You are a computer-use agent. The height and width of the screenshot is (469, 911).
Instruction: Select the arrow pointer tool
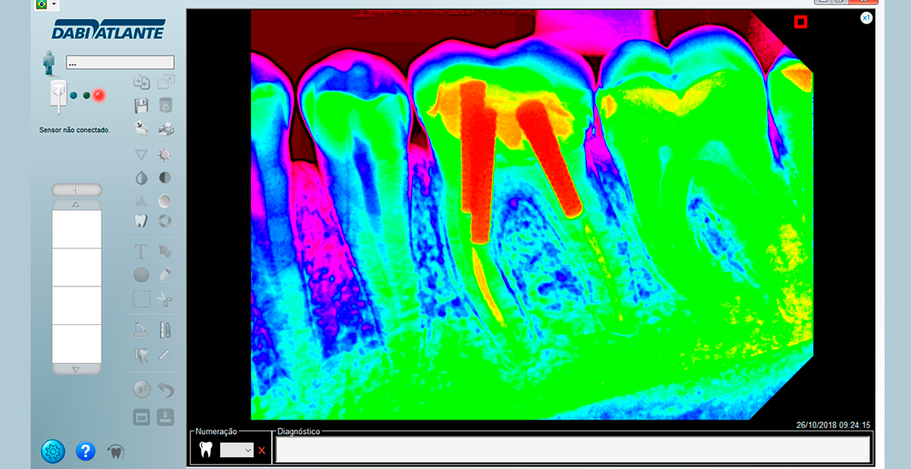(x=165, y=252)
